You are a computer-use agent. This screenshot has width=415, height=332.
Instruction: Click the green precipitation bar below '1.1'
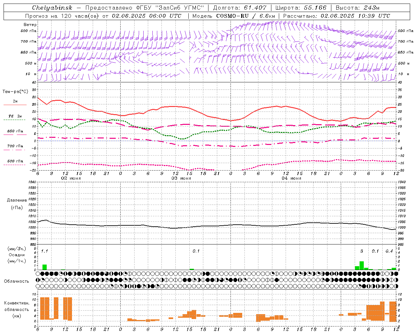[x=44, y=267]
